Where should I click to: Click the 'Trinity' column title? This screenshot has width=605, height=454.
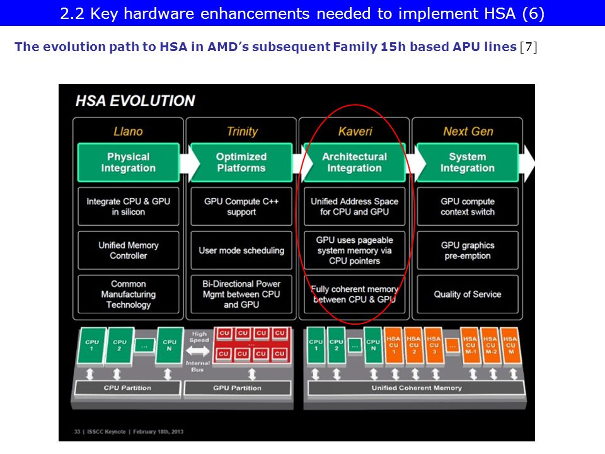242,131
